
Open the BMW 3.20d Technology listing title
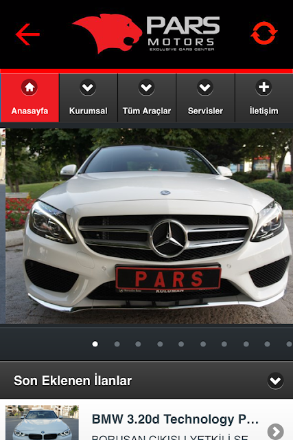(x=175, y=419)
